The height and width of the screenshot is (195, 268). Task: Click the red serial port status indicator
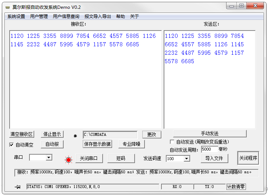pyautogui.click(x=68, y=160)
